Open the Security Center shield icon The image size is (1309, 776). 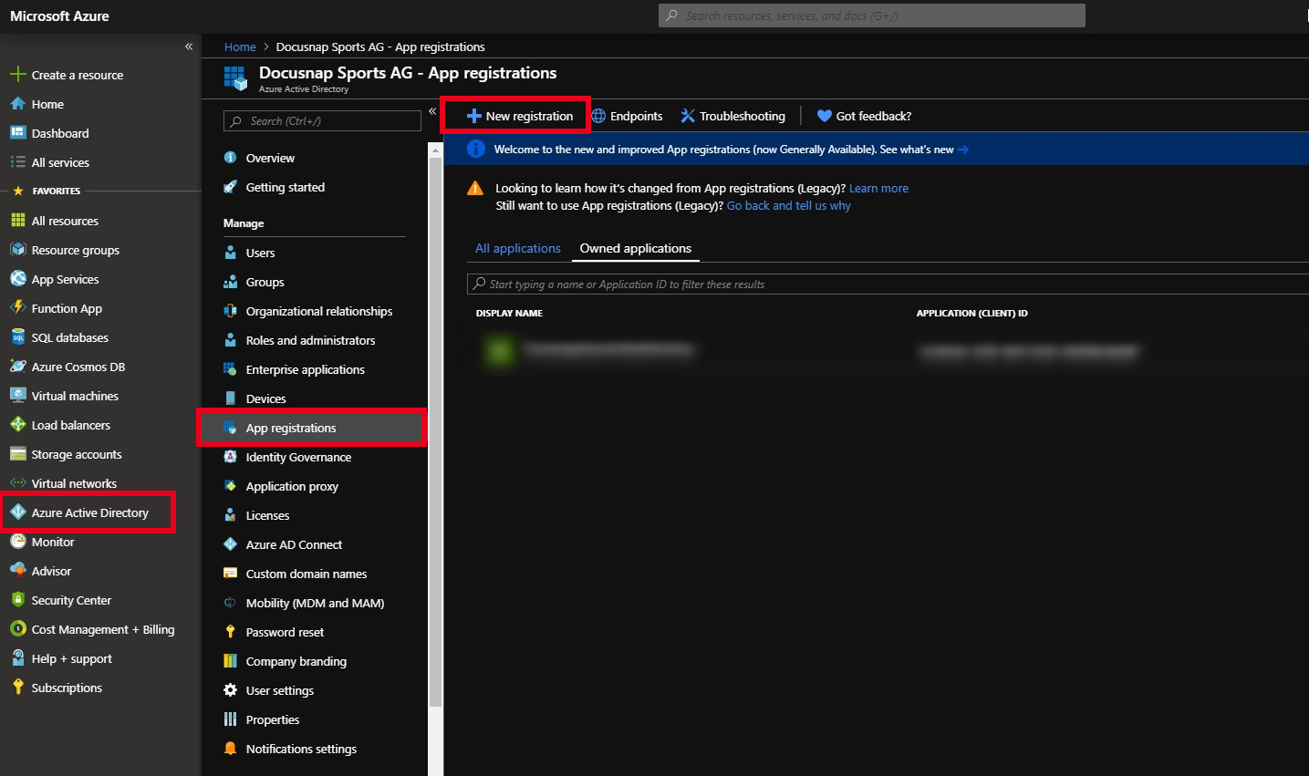tap(17, 600)
